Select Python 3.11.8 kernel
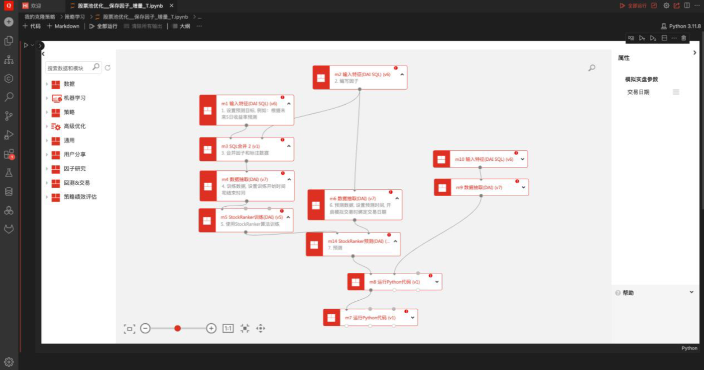 click(x=681, y=26)
